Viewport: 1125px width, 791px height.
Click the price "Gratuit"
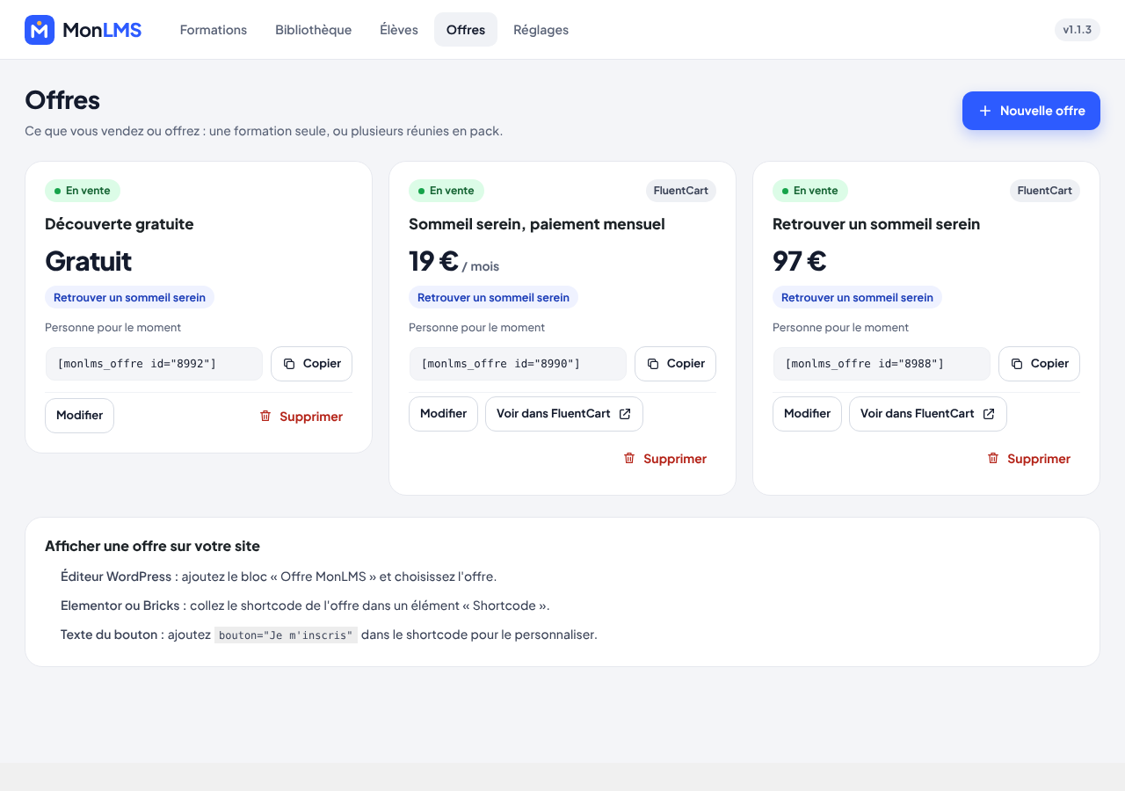click(89, 261)
